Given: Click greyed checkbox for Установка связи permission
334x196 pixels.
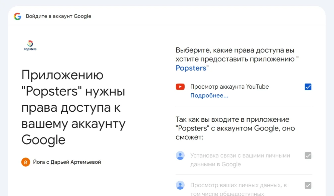Looking at the screenshot, I should pyautogui.click(x=308, y=156).
